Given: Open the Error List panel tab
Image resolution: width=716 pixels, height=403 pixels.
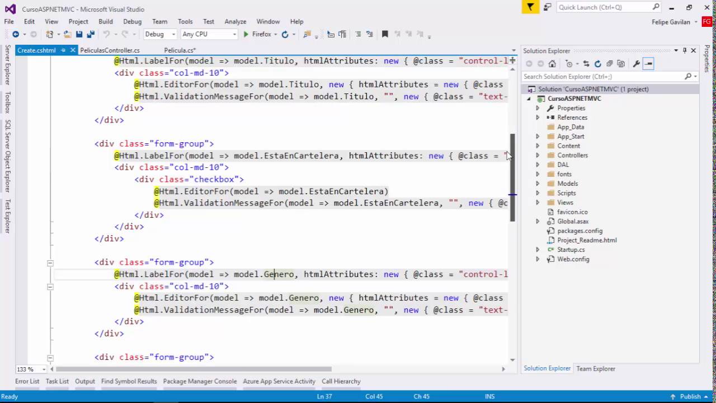Looking at the screenshot, I should click(27, 381).
